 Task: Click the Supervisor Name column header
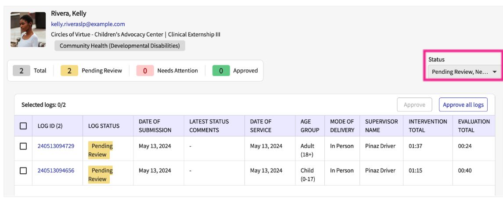tap(381, 126)
